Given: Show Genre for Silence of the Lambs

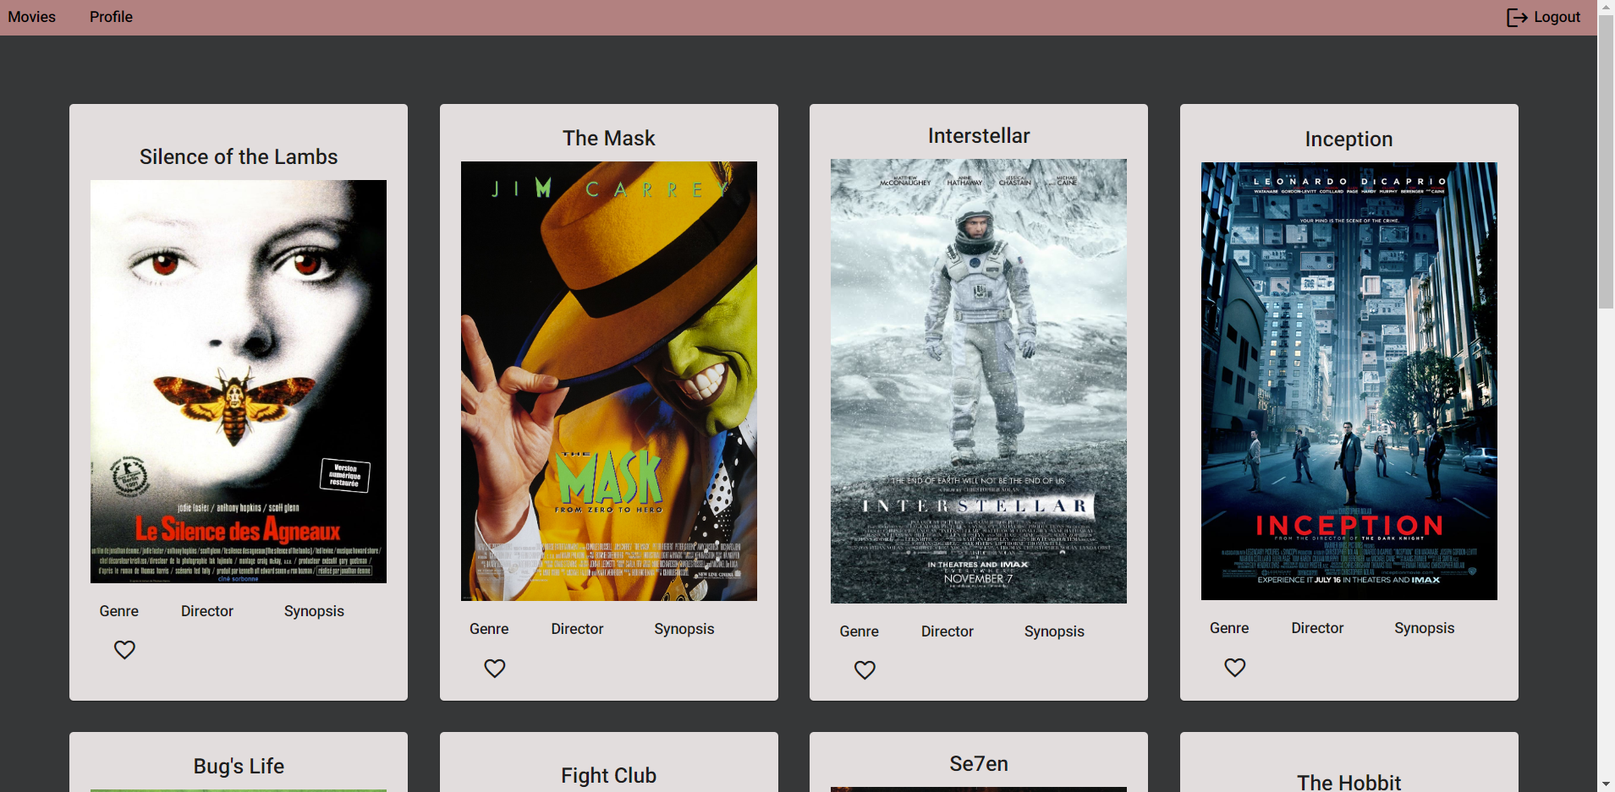Looking at the screenshot, I should click(x=119, y=611).
